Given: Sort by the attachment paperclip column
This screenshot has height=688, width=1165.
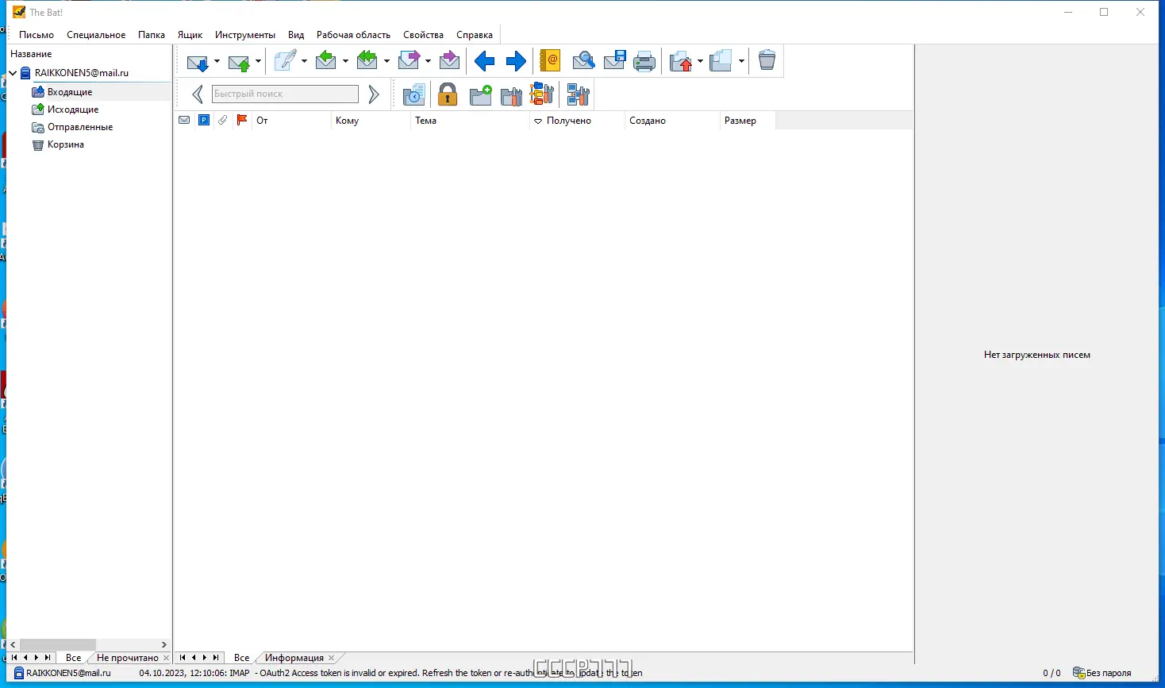Looking at the screenshot, I should [x=223, y=121].
